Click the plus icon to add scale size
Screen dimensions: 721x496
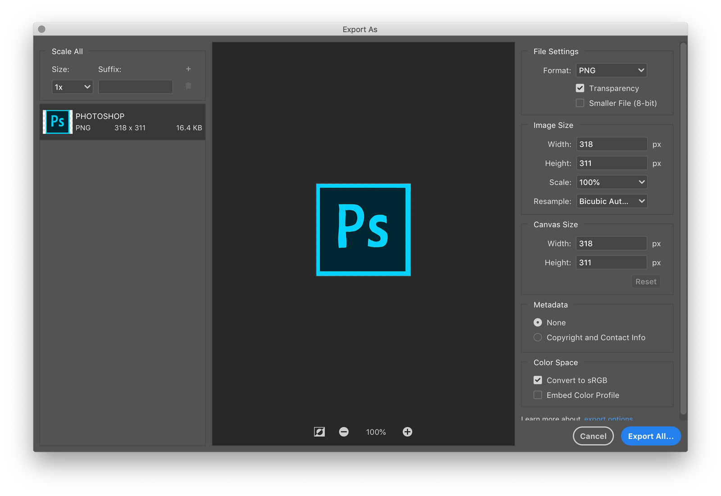(188, 69)
